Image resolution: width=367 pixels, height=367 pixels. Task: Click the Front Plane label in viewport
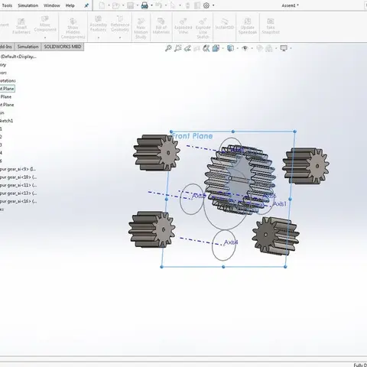pyautogui.click(x=193, y=136)
